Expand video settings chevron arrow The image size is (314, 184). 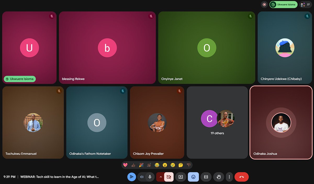160,177
